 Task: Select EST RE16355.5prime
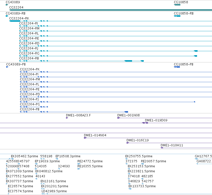pos(90,166)
